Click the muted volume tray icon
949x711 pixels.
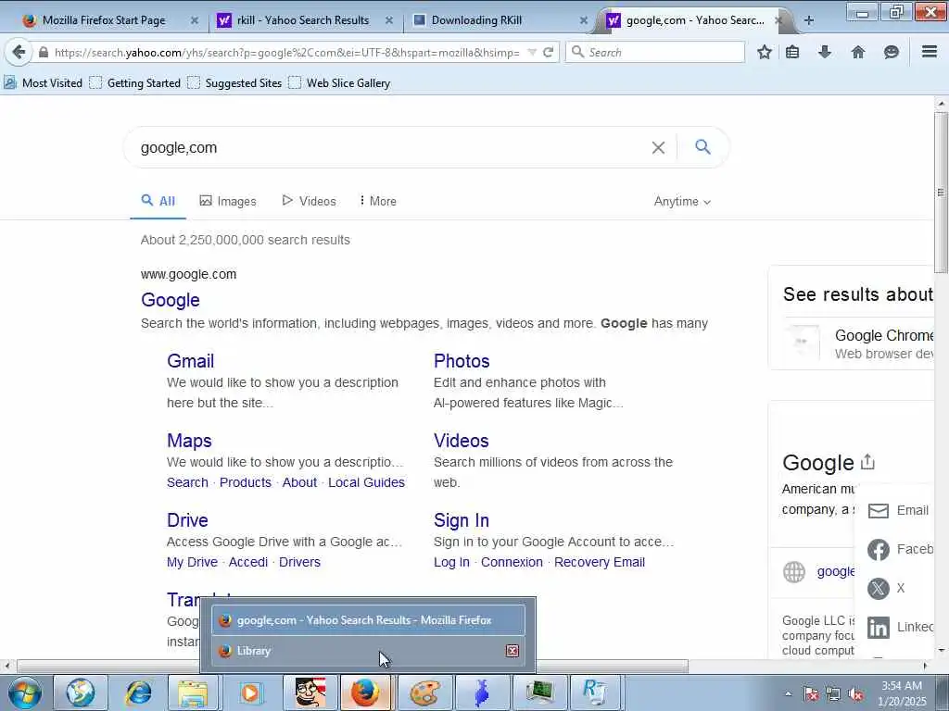coord(855,694)
